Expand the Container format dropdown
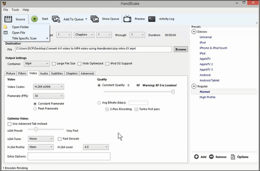This screenshot has width=260, height=171. coord(36,64)
